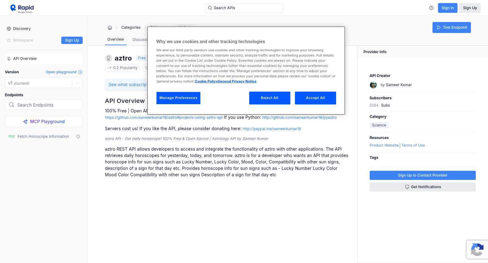Click Accept All cookies
This screenshot has width=488, height=263.
coord(315,98)
